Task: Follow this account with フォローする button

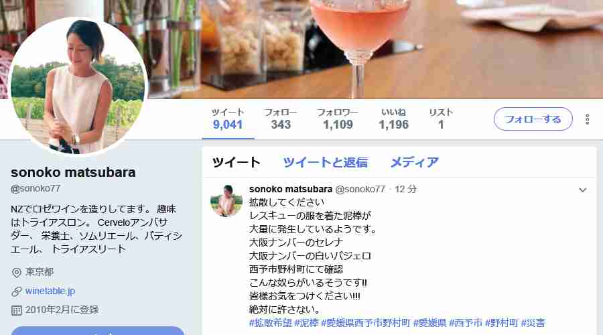Action: 533,119
